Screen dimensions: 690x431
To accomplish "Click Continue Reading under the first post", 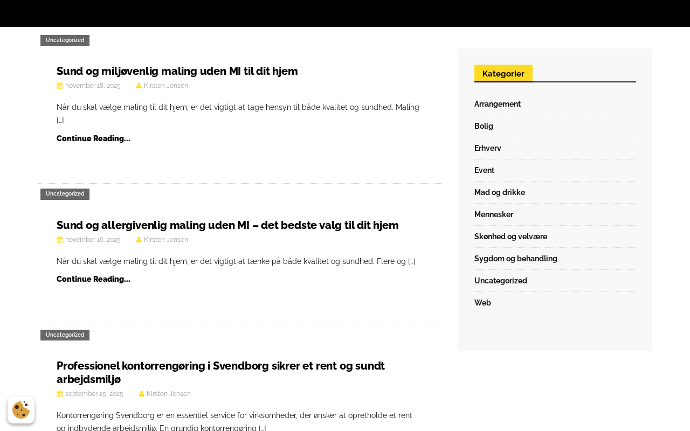I will (x=93, y=138).
